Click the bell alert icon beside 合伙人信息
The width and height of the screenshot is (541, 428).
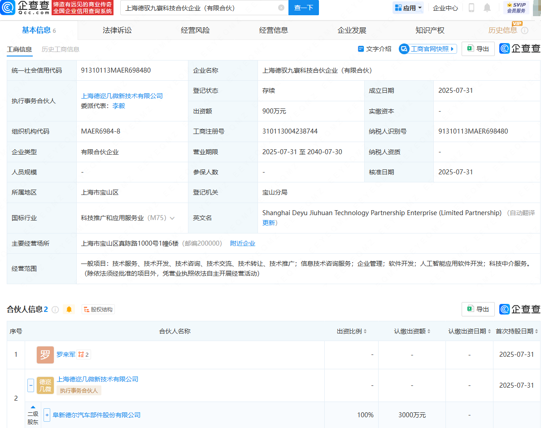point(69,309)
